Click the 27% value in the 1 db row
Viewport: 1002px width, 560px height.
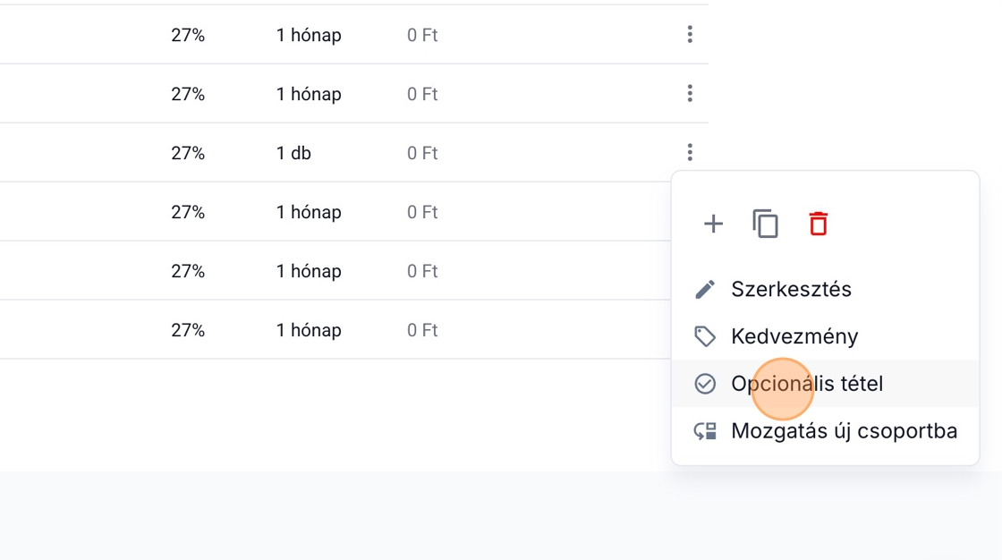(x=188, y=154)
